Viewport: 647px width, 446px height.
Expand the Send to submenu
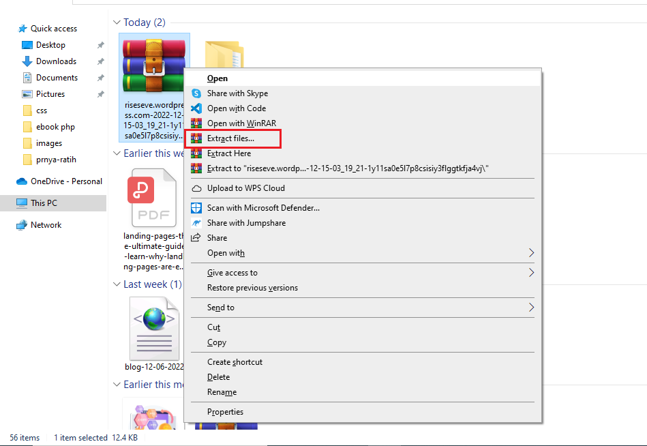[220, 307]
